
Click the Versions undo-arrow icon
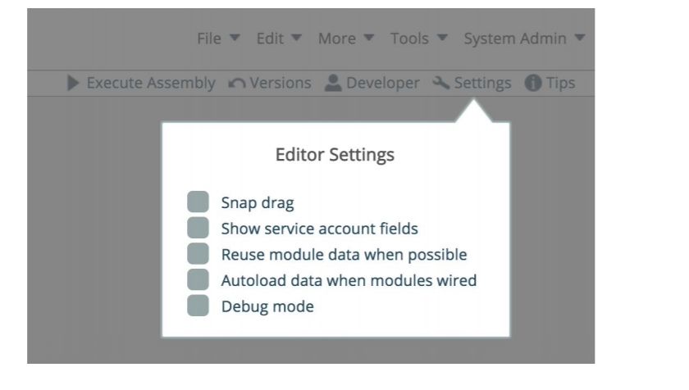[x=235, y=83]
